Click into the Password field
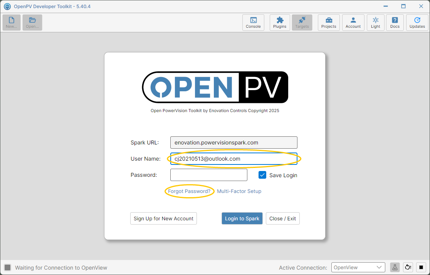The width and height of the screenshot is (430, 275). pyautogui.click(x=209, y=175)
